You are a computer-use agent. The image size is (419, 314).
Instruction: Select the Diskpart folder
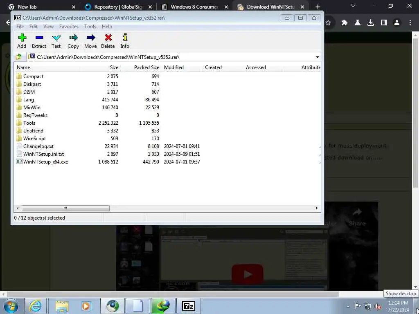(x=32, y=84)
